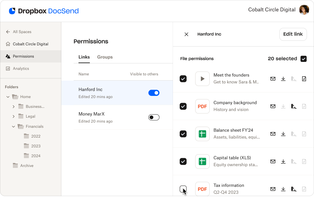314x197 pixels.
Task: Toggle signature icon for Balance sheet FY'24
Action: [293, 134]
